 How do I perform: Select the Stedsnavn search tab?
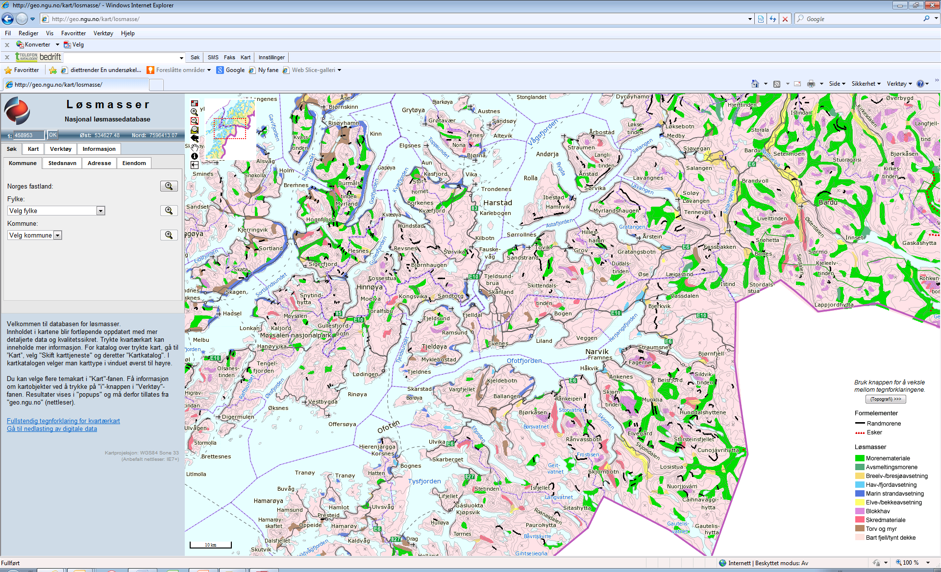(x=62, y=163)
